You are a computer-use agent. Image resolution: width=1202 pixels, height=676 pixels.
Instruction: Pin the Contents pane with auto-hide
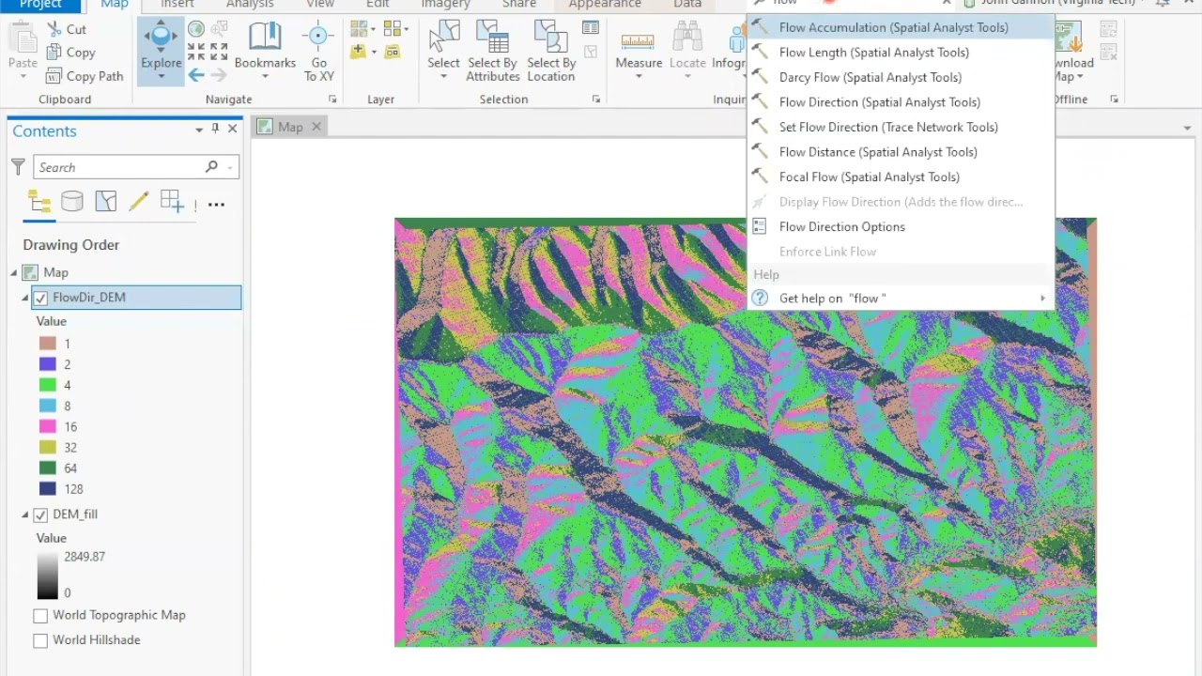pos(215,129)
